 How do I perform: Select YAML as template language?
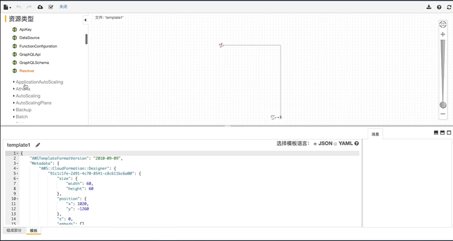335,144
